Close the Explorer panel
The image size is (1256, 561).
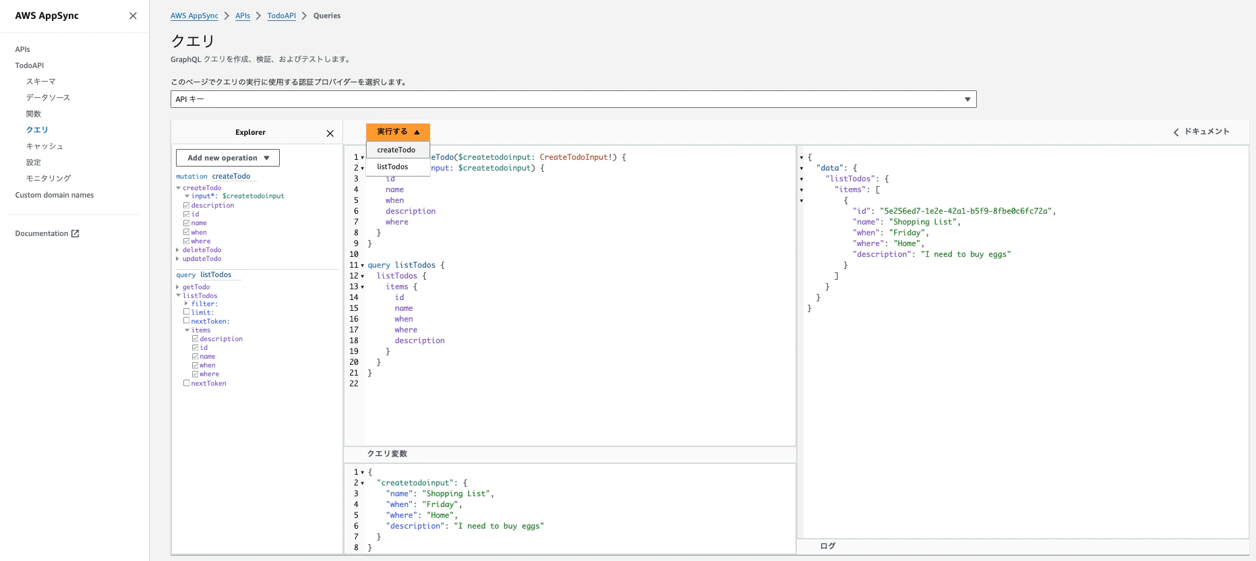pyautogui.click(x=330, y=134)
